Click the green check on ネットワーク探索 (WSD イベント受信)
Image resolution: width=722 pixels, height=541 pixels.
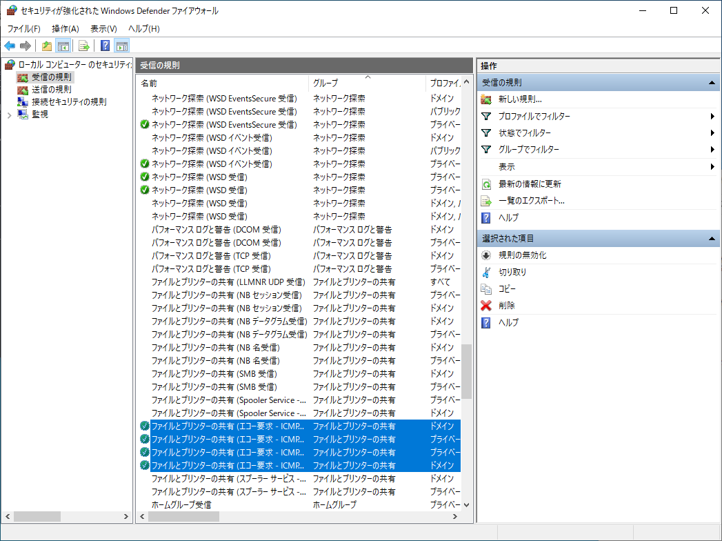145,164
